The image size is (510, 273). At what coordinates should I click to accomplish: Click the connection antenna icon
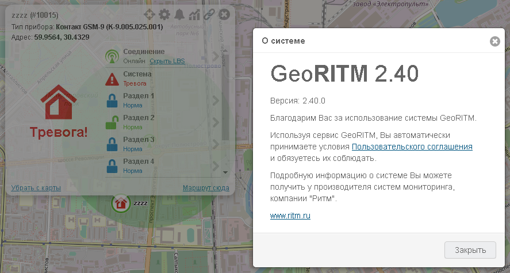coord(112,56)
